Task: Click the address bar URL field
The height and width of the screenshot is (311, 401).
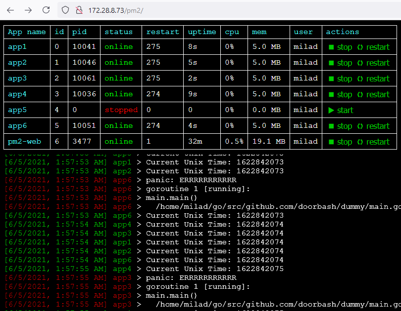Action: pyautogui.click(x=198, y=10)
